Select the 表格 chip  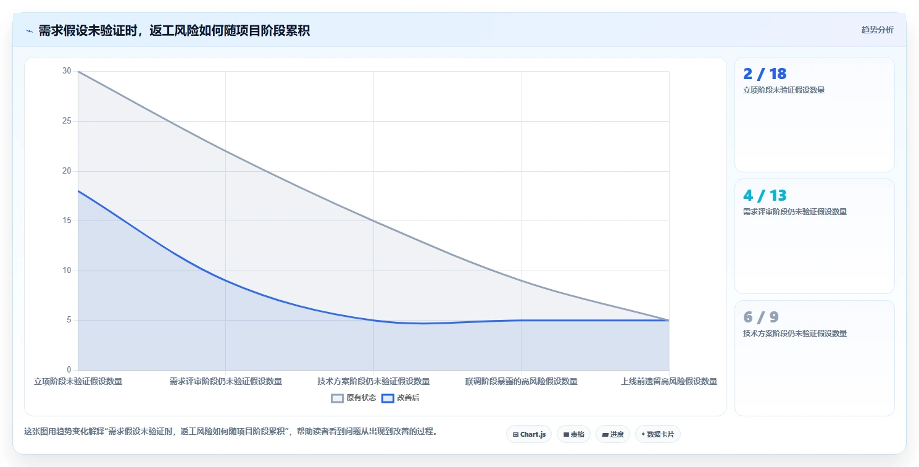573,434
